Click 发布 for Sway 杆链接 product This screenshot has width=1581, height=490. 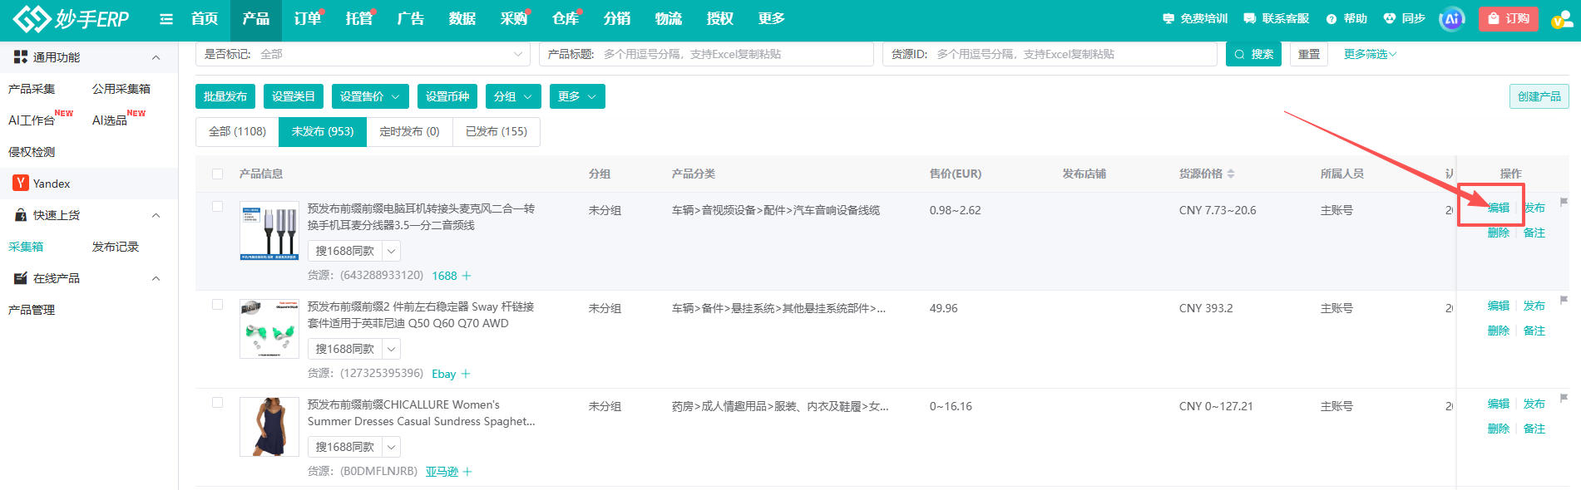click(x=1534, y=306)
